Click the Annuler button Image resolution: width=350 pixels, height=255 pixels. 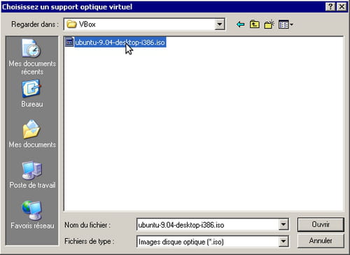(321, 240)
